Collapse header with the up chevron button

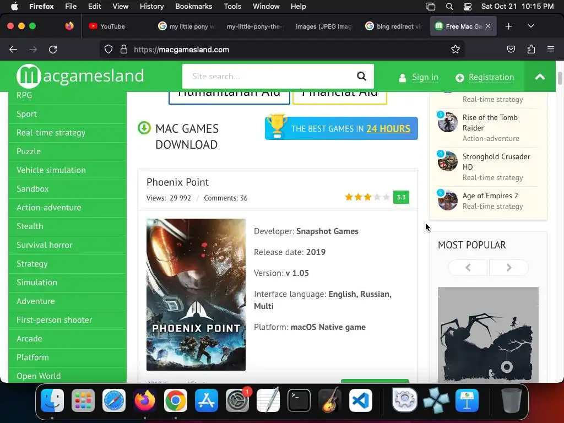coord(540,76)
